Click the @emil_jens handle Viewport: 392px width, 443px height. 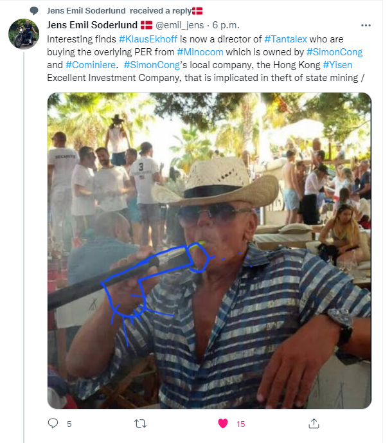coord(181,26)
